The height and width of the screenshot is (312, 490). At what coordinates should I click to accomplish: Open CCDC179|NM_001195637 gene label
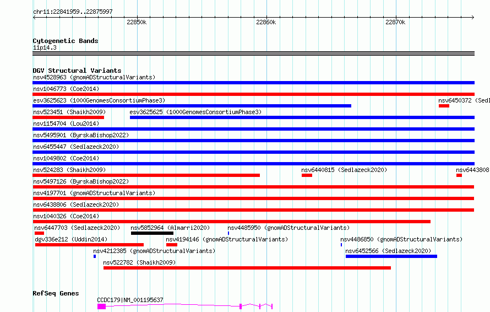pos(130,300)
